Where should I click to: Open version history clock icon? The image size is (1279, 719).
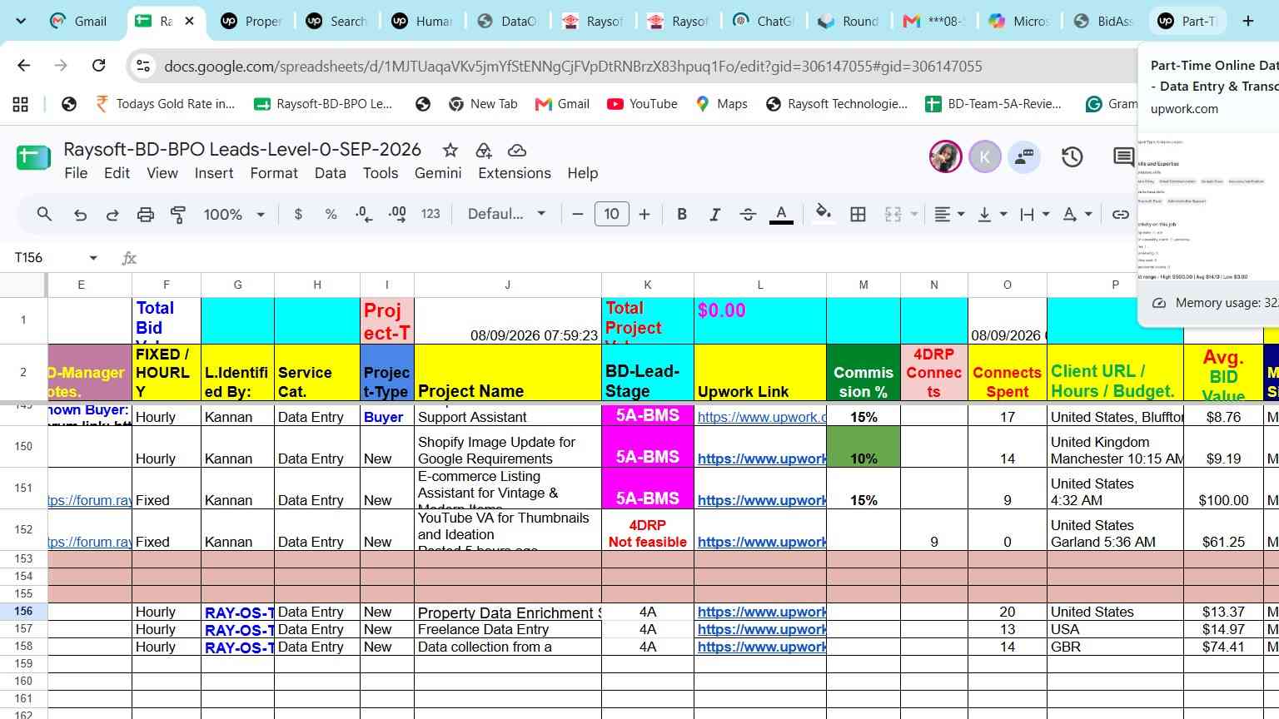[1072, 156]
